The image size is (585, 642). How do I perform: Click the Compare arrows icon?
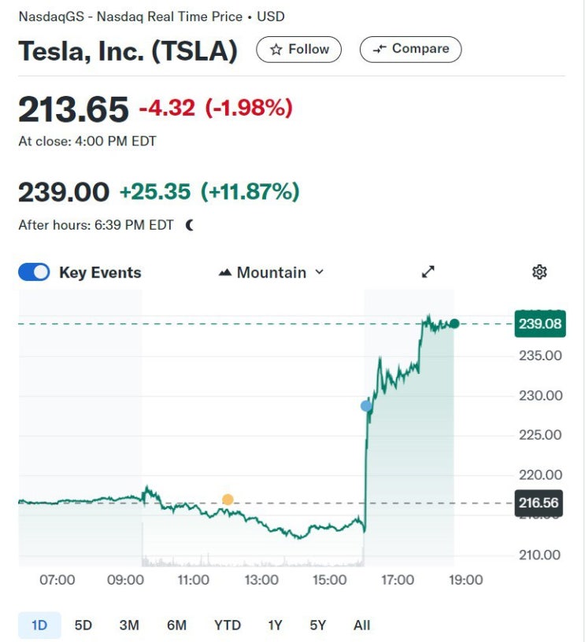point(380,50)
